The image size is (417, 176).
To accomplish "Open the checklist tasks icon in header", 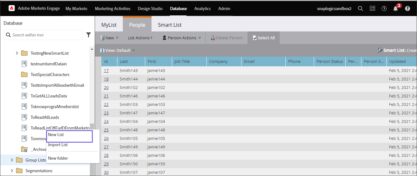I will pos(372,9).
